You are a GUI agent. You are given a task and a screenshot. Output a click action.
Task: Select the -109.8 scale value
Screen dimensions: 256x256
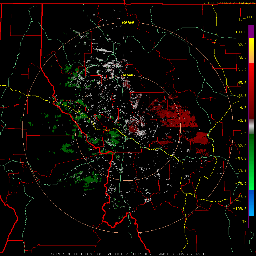tap(240, 209)
